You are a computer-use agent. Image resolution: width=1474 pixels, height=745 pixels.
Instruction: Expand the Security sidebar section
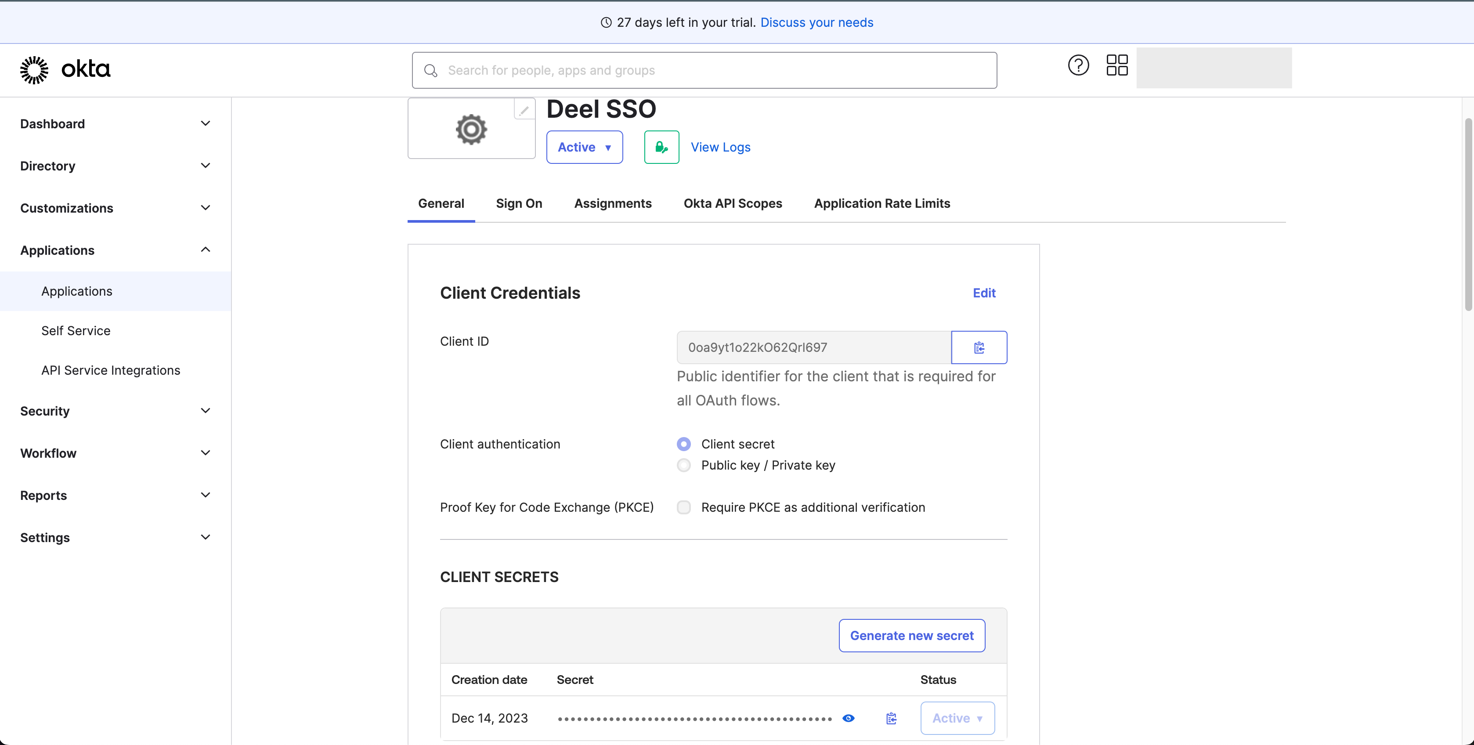tap(116, 411)
